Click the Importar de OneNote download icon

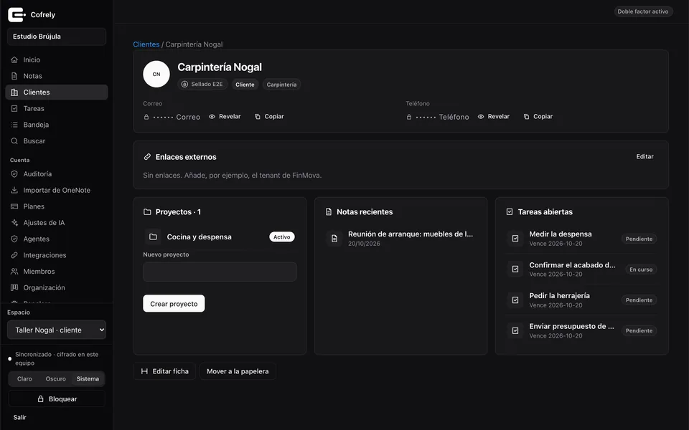point(14,190)
